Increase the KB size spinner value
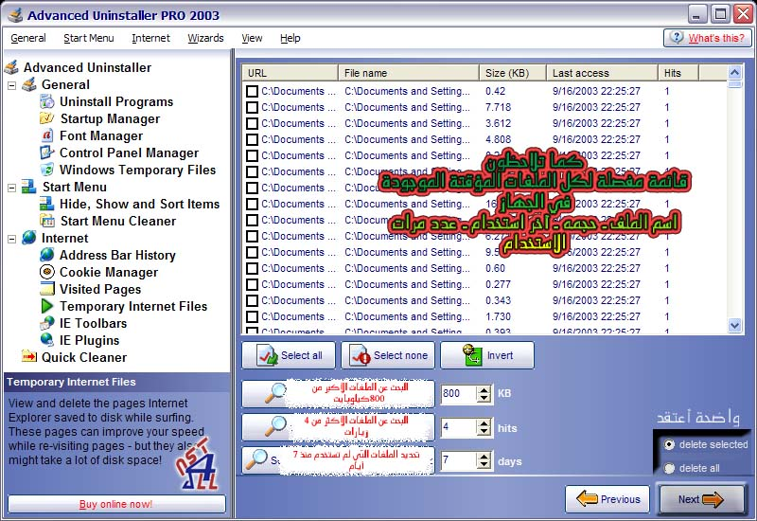 [484, 389]
